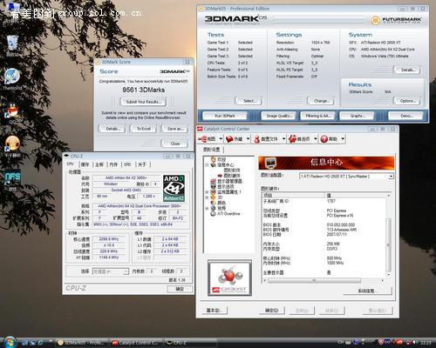Switch to 关于 tab in CPU-Z
Screen dimensions: 436x348
coord(142,164)
